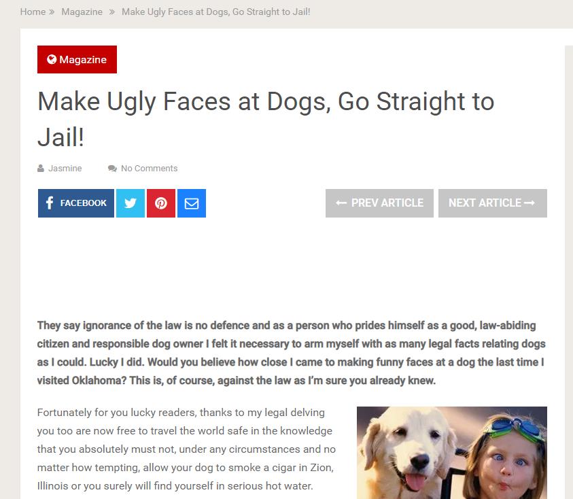
Task: Click the dog and girl photo
Action: point(452,453)
